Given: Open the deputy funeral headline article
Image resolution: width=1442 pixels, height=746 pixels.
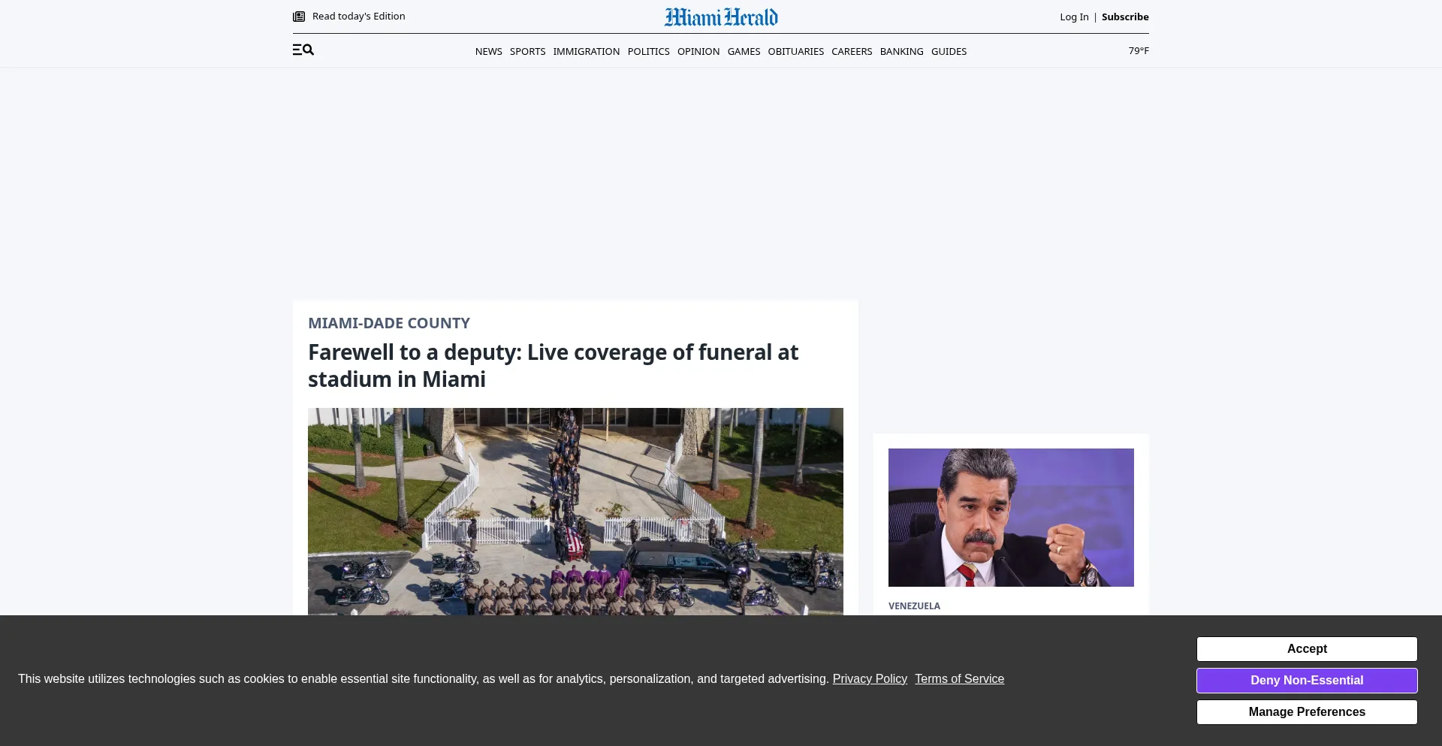Looking at the screenshot, I should click(x=553, y=366).
